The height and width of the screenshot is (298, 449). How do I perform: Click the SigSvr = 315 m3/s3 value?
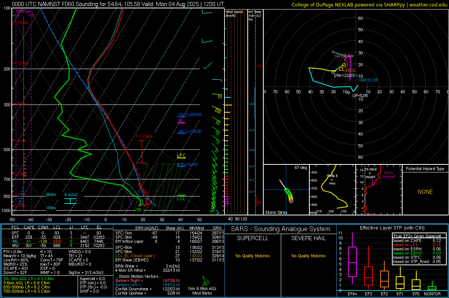86,273
